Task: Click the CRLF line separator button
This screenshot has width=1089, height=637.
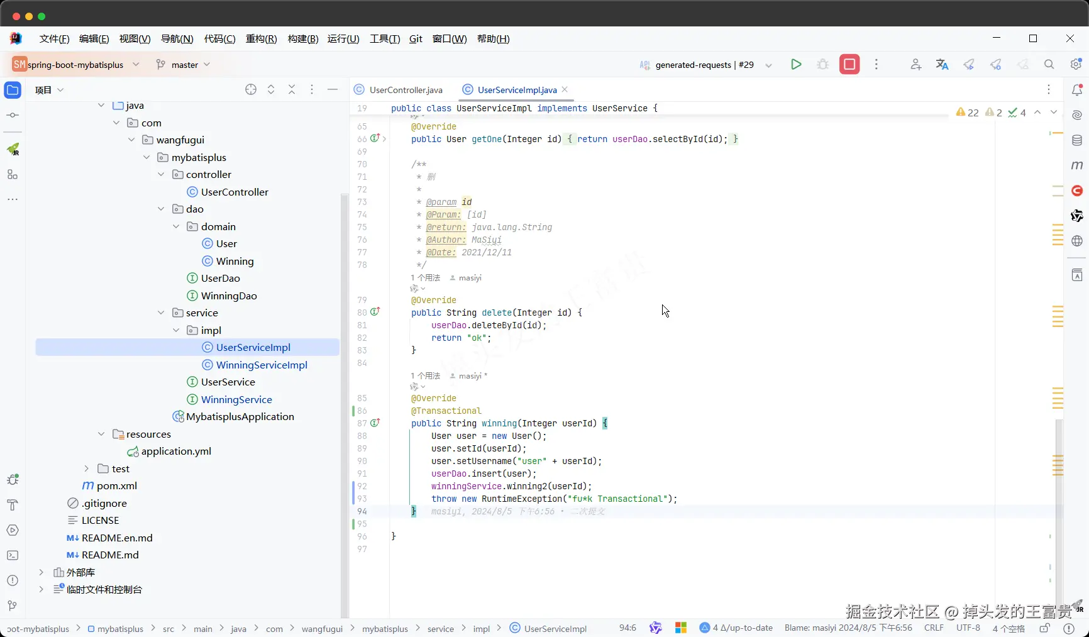Action: pyautogui.click(x=934, y=628)
